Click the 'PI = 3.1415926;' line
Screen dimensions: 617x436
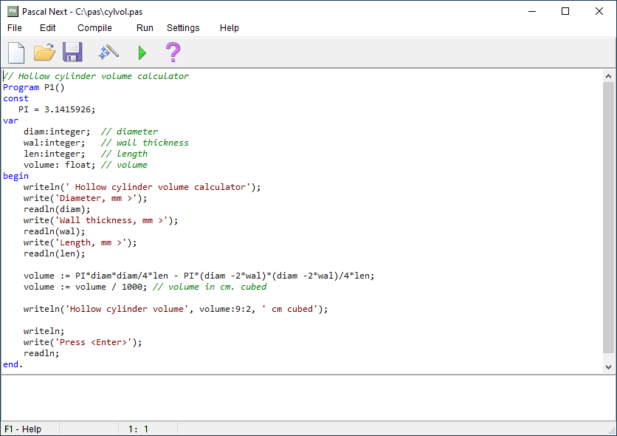point(57,109)
